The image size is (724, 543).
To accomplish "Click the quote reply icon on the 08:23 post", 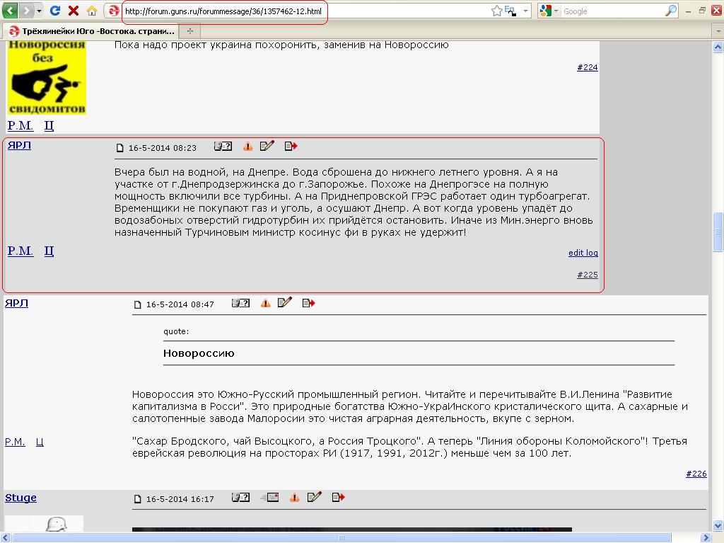I will coord(291,147).
